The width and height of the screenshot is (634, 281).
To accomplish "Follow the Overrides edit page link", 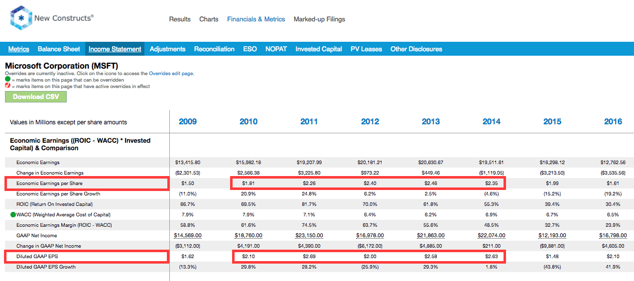I will point(171,74).
